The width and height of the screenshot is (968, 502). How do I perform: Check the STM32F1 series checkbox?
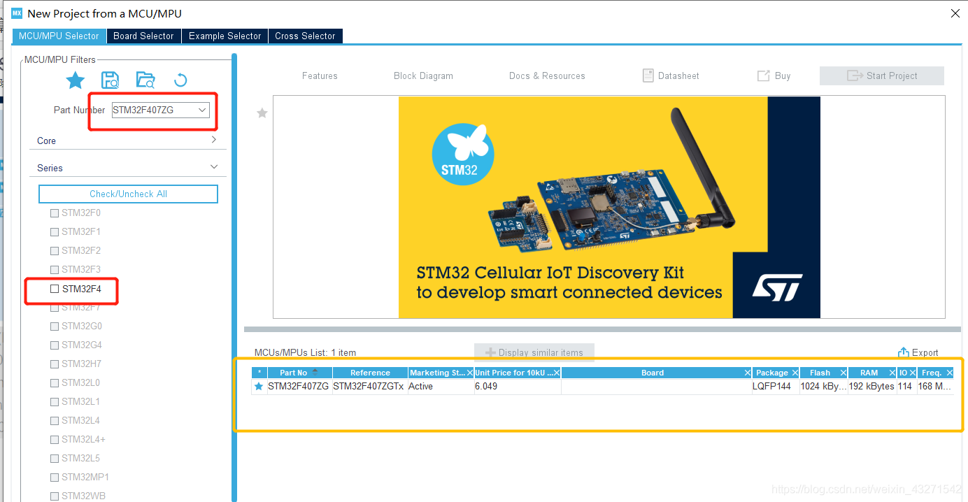pos(55,231)
